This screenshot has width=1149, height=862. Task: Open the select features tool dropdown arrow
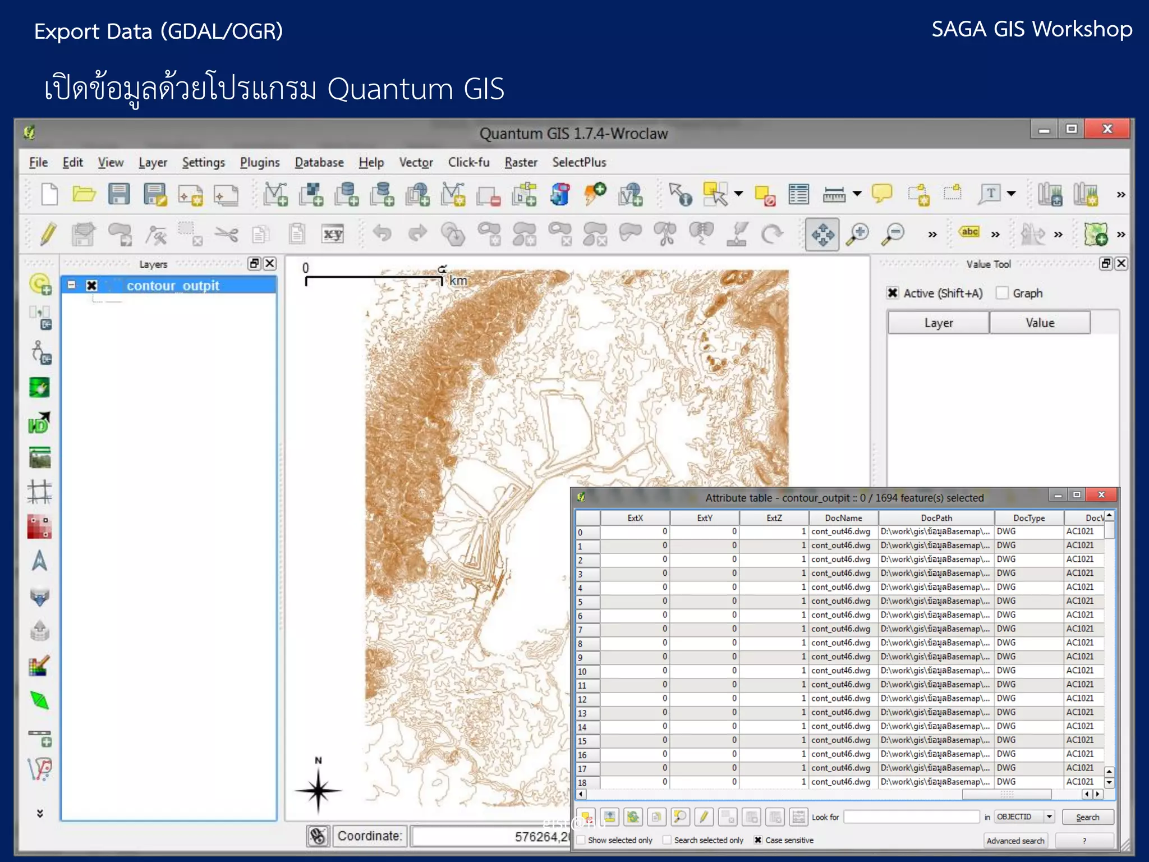point(738,194)
